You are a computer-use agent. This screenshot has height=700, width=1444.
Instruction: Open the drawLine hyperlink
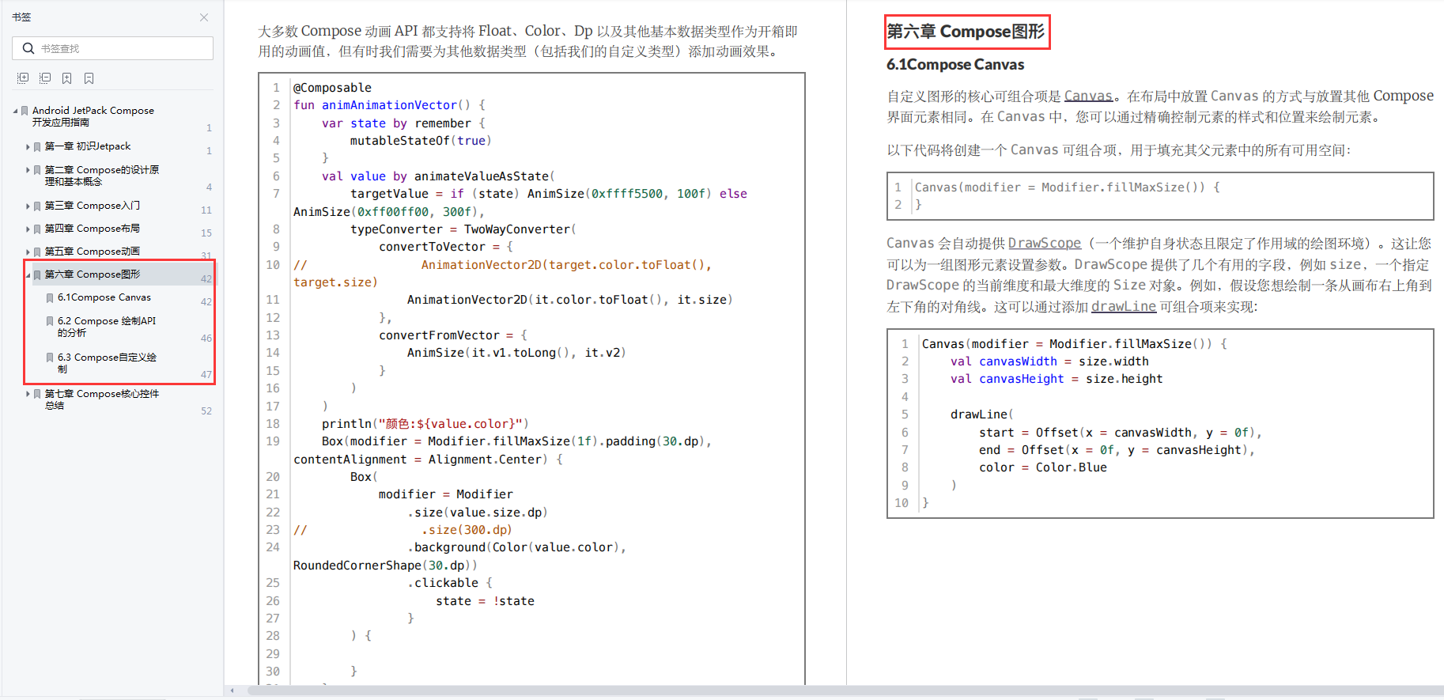(x=1124, y=306)
